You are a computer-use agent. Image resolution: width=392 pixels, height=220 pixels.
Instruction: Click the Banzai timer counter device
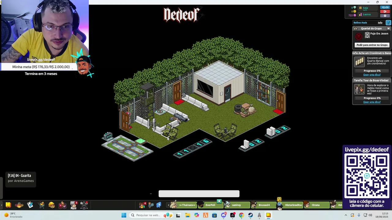tap(108, 136)
